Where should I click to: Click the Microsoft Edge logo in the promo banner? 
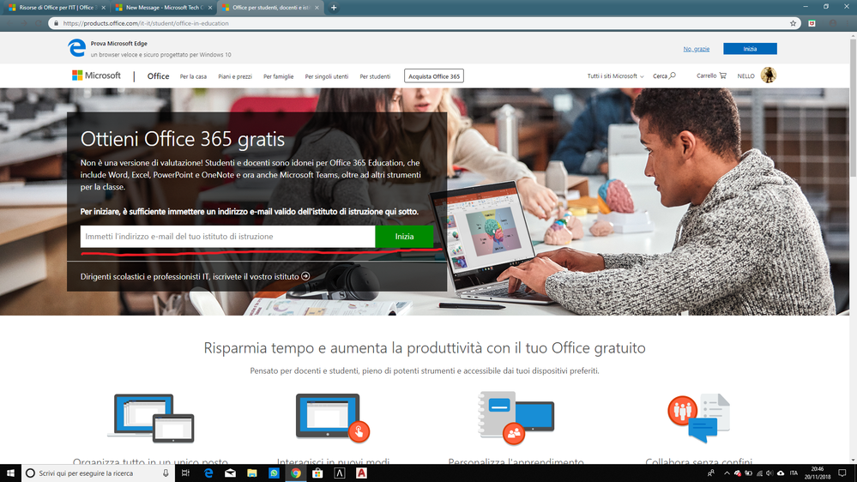76,48
